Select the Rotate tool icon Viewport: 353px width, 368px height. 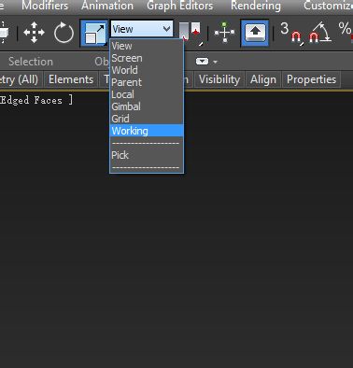pyautogui.click(x=64, y=33)
